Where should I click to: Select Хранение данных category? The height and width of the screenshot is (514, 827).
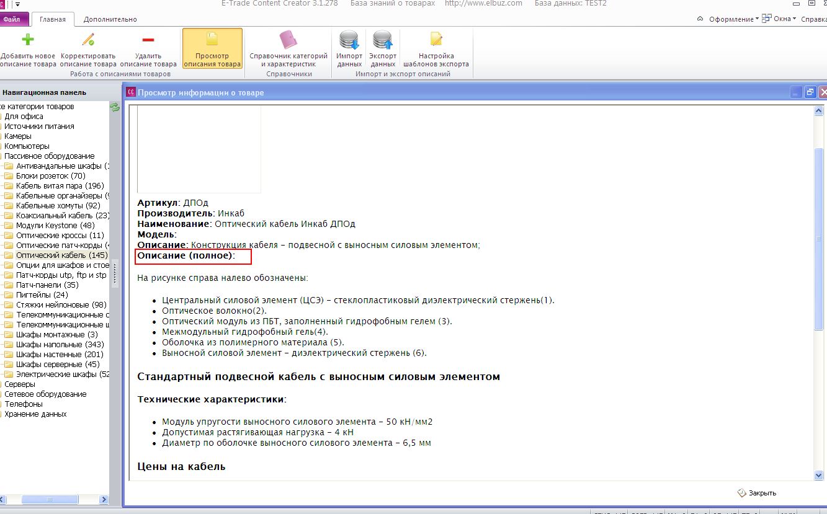[35, 414]
